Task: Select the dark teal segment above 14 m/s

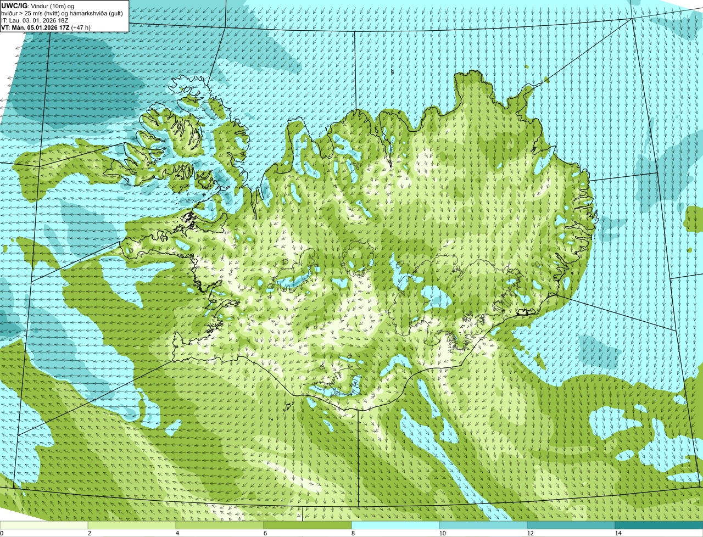Action: 659,525
